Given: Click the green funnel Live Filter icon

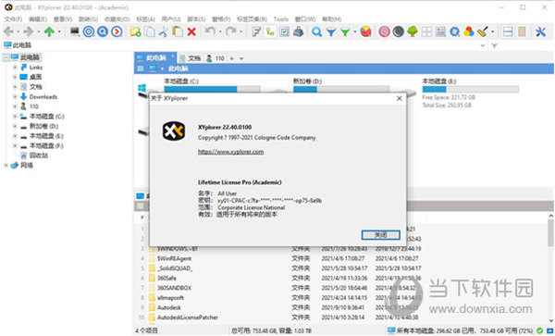Looking at the screenshot, I should (345, 32).
